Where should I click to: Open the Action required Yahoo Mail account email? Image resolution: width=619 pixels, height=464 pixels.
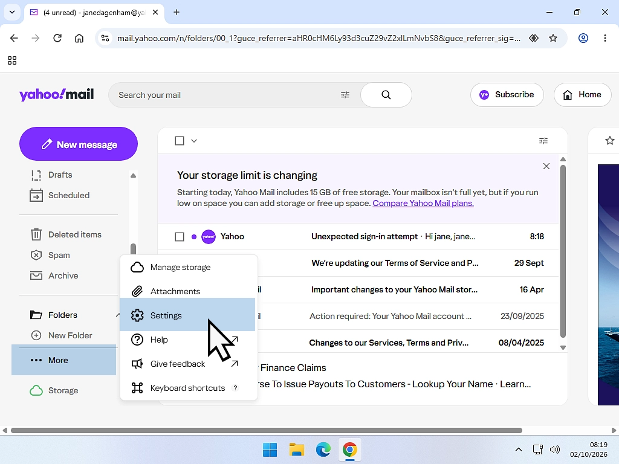coord(390,316)
